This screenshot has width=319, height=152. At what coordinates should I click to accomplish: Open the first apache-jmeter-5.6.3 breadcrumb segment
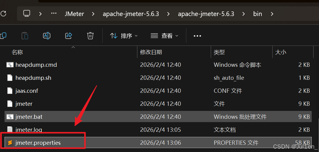131,14
